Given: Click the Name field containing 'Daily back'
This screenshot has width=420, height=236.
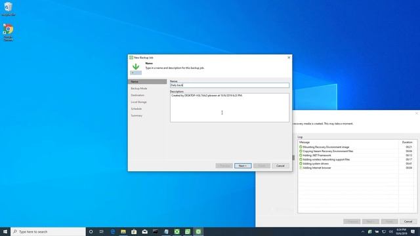Looking at the screenshot, I should (x=230, y=85).
